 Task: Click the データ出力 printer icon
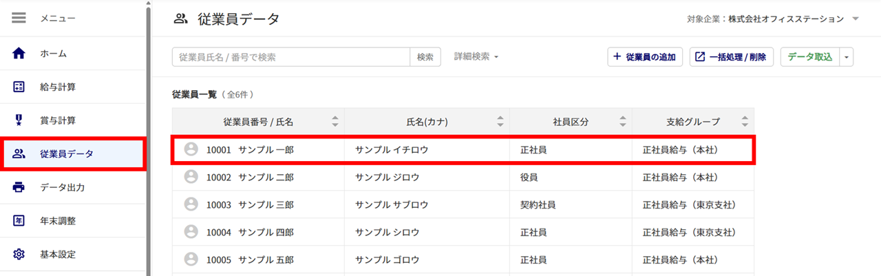coord(19,187)
